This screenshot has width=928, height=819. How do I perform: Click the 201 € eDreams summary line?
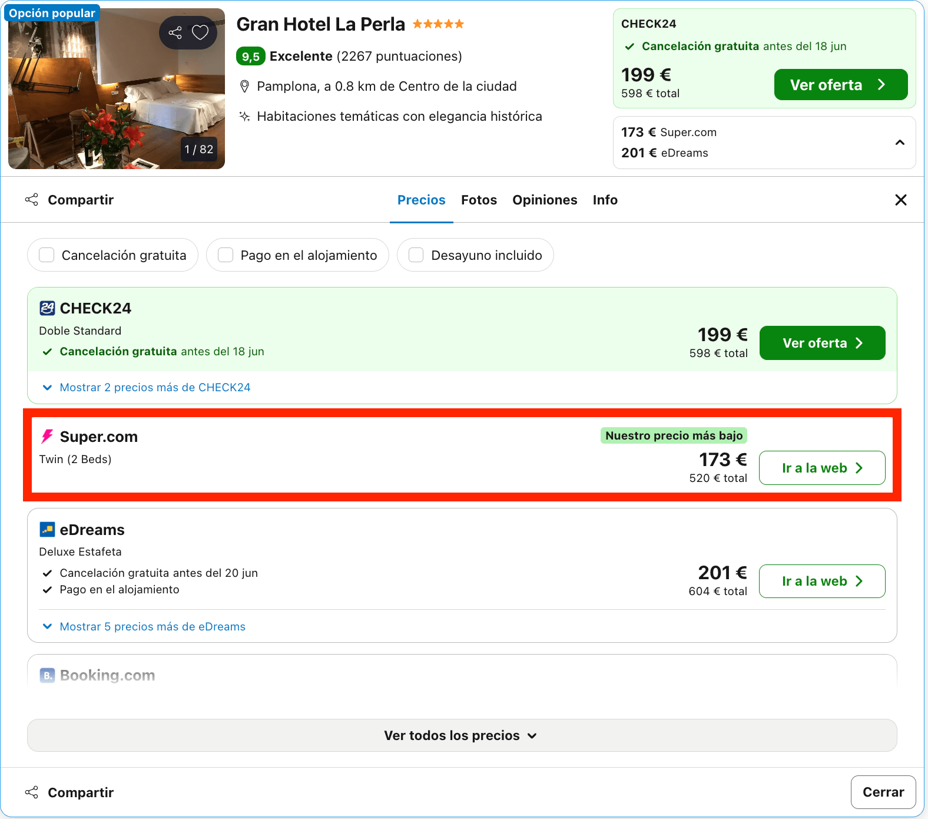665,153
